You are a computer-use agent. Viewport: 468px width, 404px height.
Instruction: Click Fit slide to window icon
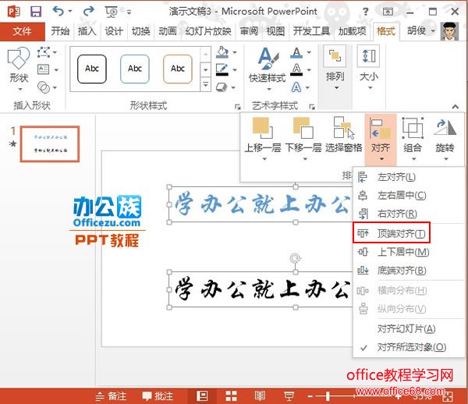448,396
